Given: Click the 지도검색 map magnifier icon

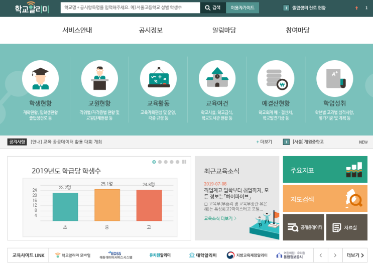Looking at the screenshot, I should (354, 199).
